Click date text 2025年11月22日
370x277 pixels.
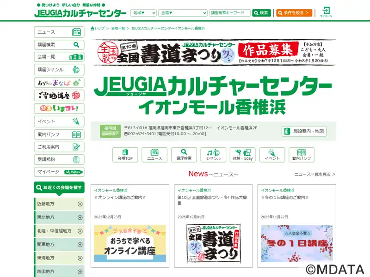click(x=274, y=217)
